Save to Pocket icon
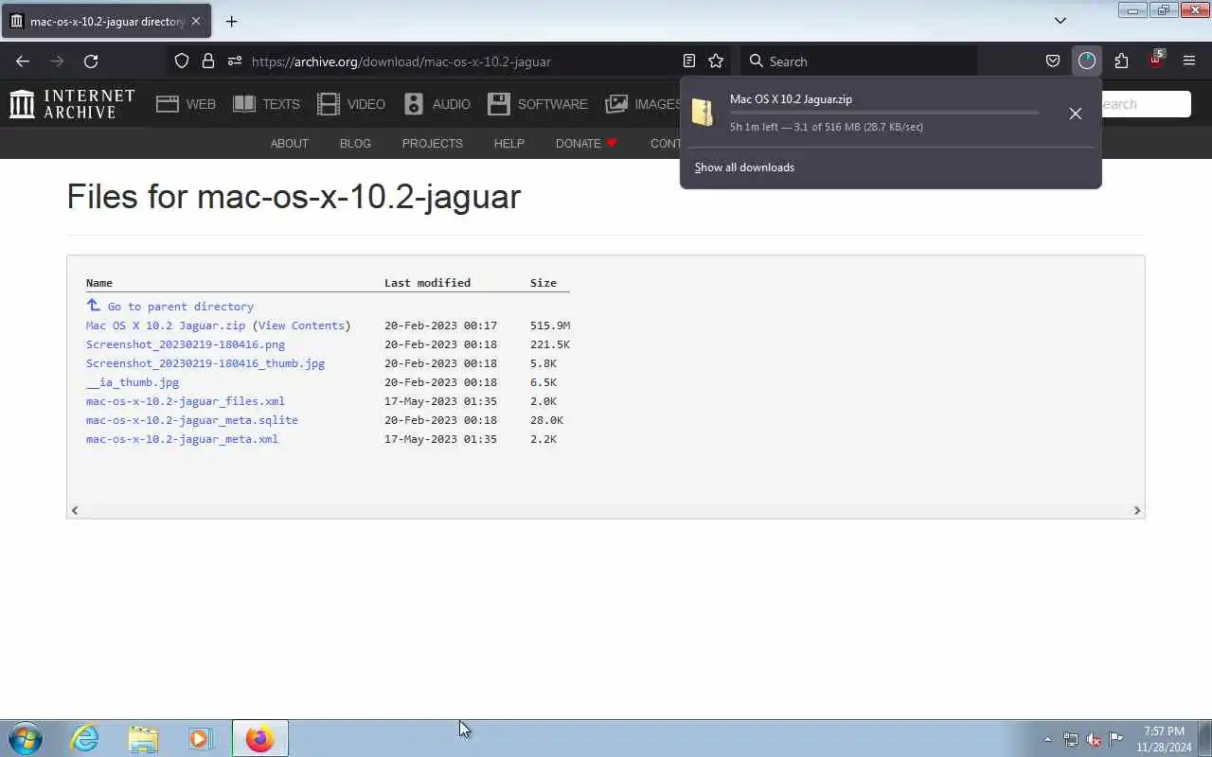The height and width of the screenshot is (757, 1212). tap(1053, 62)
